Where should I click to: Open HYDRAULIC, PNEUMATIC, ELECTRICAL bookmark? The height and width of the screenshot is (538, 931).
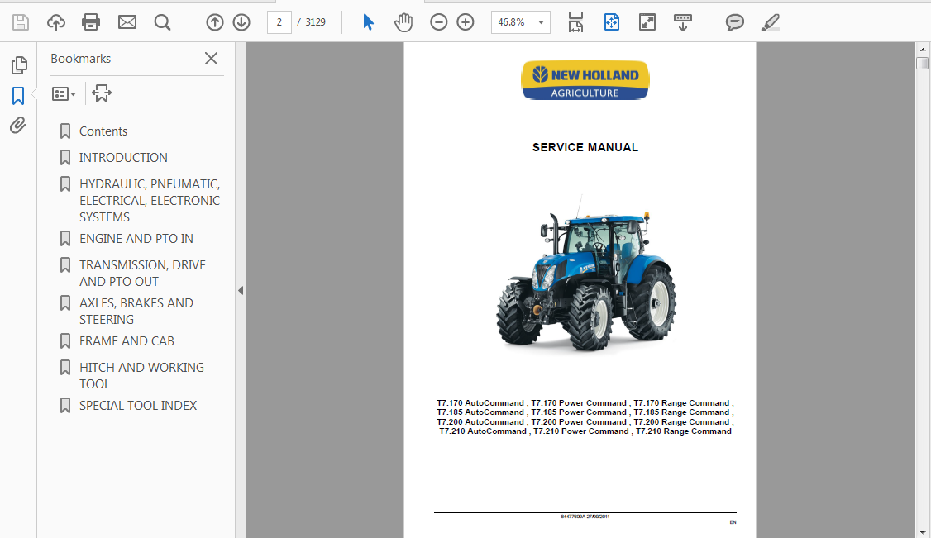[150, 201]
